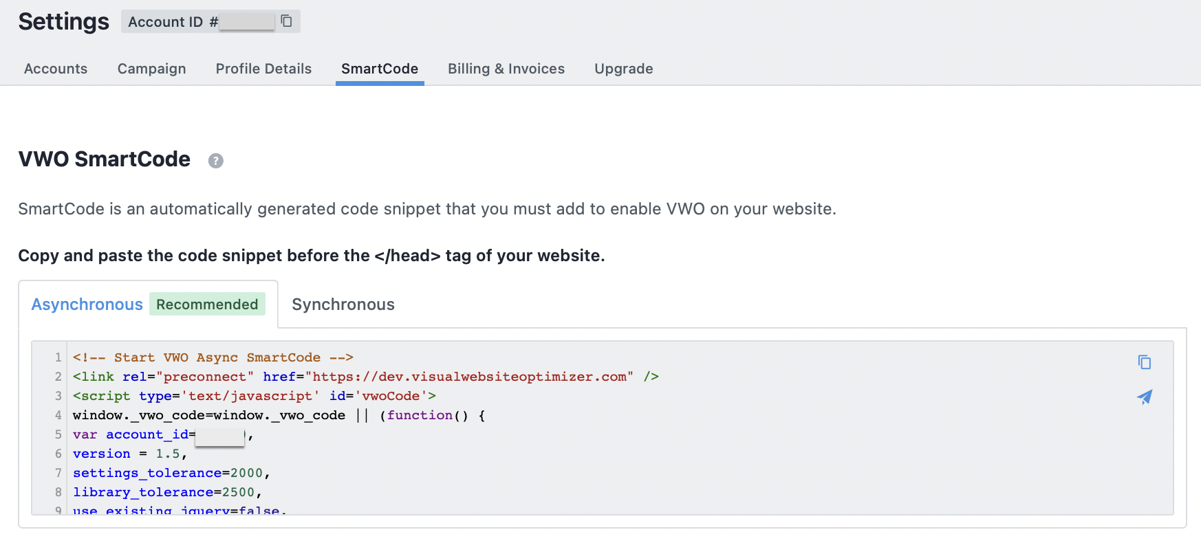The image size is (1201, 543).
Task: Click the settings_tolerance=2000 line
Action: [171, 473]
